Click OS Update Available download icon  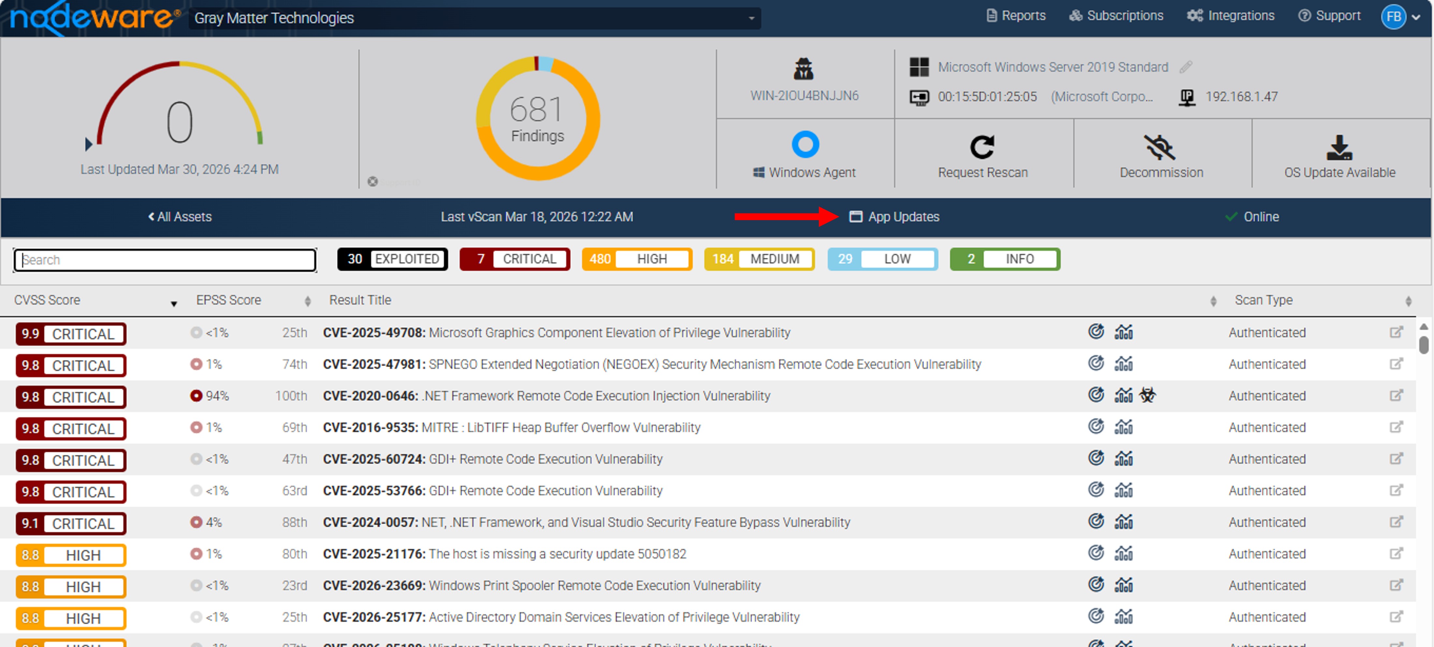pos(1339,148)
